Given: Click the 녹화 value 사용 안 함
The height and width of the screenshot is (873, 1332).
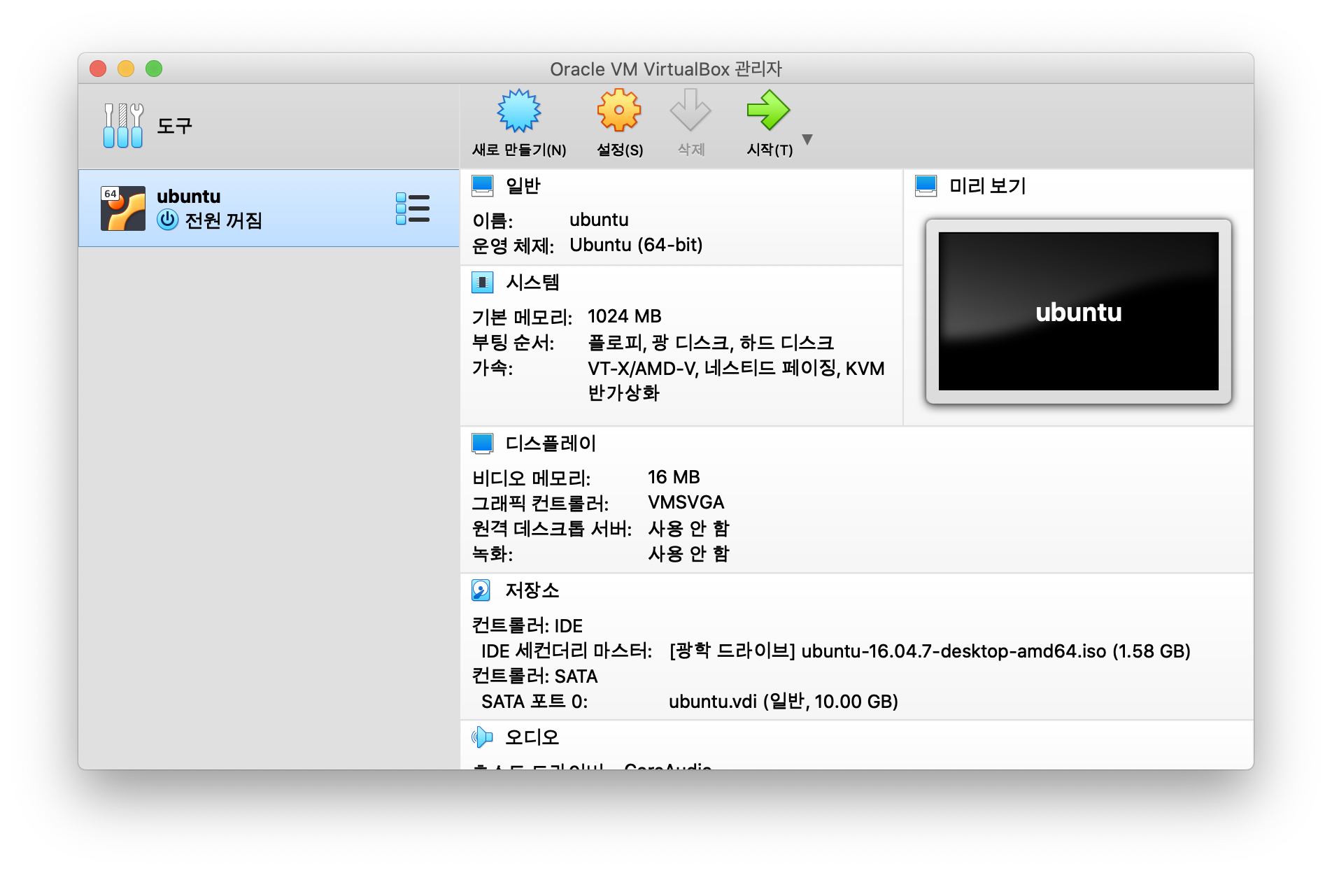Looking at the screenshot, I should (688, 553).
